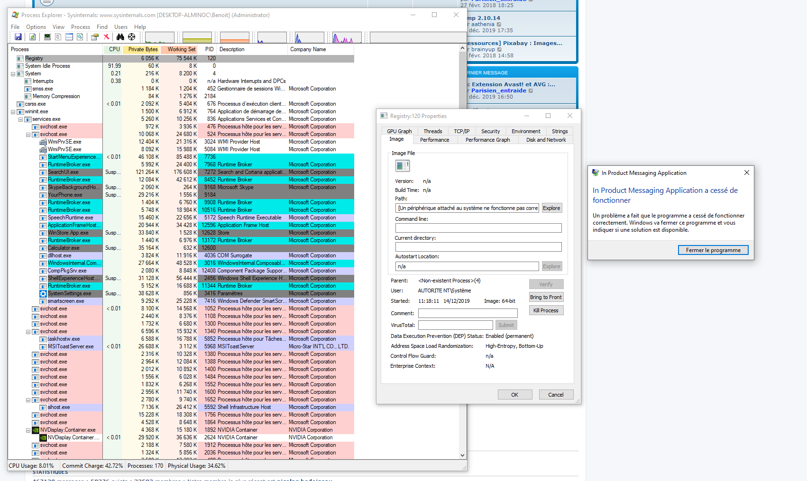
Task: Click Cancel in Registry Properties dialog
Action: [556, 395]
